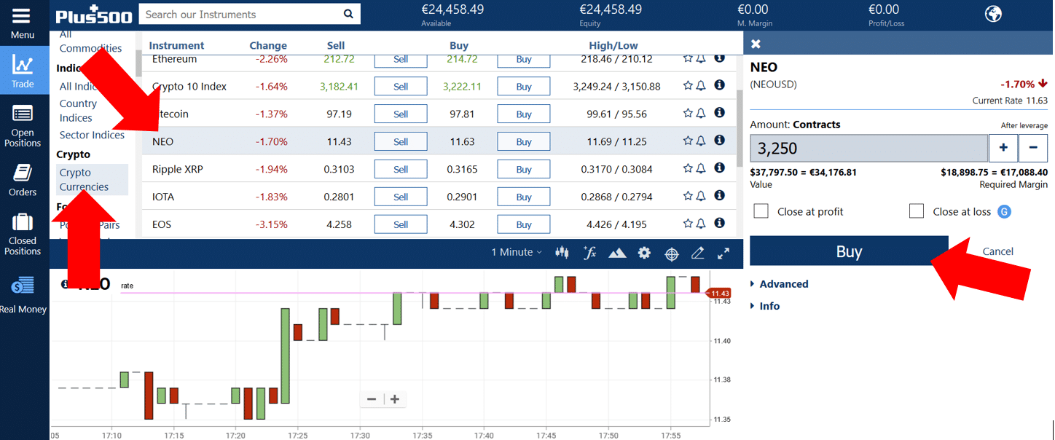Select the drawing pencil tool
Image resolution: width=1055 pixels, height=440 pixels.
pyautogui.click(x=697, y=253)
